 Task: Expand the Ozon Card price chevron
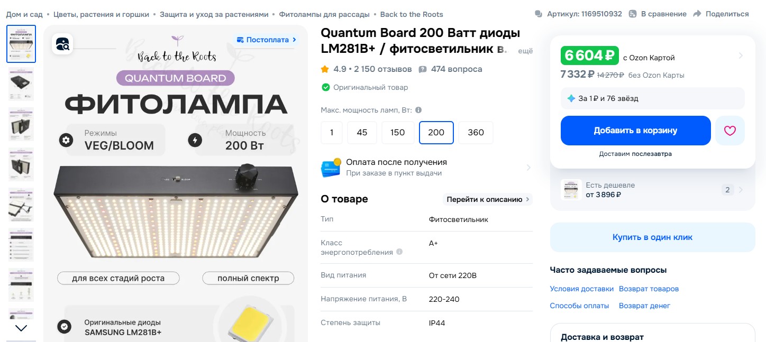click(741, 56)
